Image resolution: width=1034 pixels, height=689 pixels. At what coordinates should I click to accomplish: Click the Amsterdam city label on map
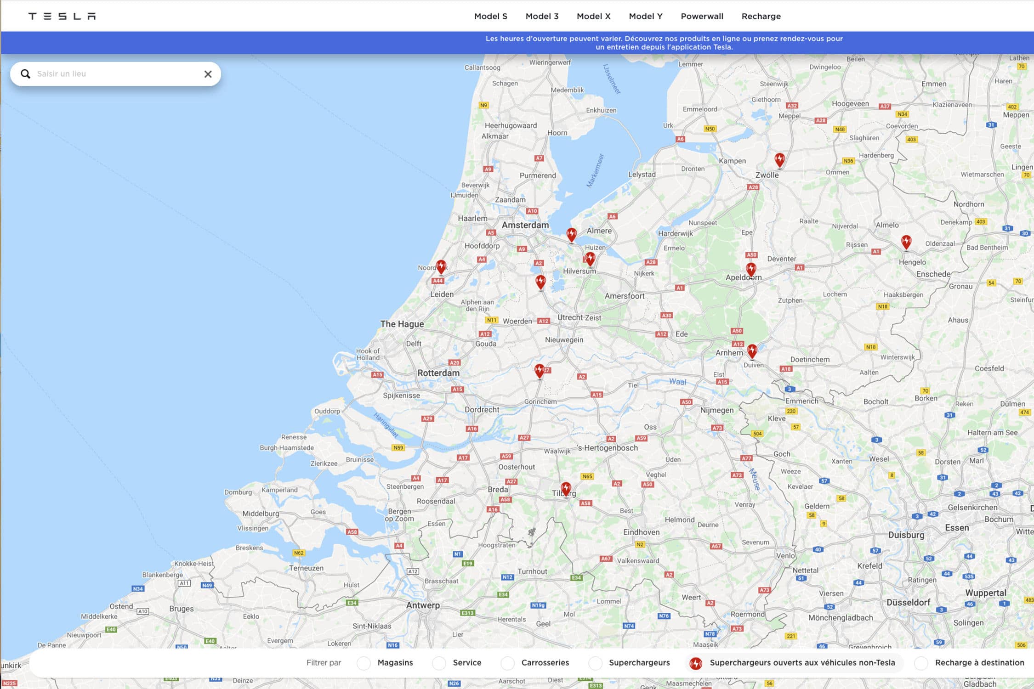(525, 225)
